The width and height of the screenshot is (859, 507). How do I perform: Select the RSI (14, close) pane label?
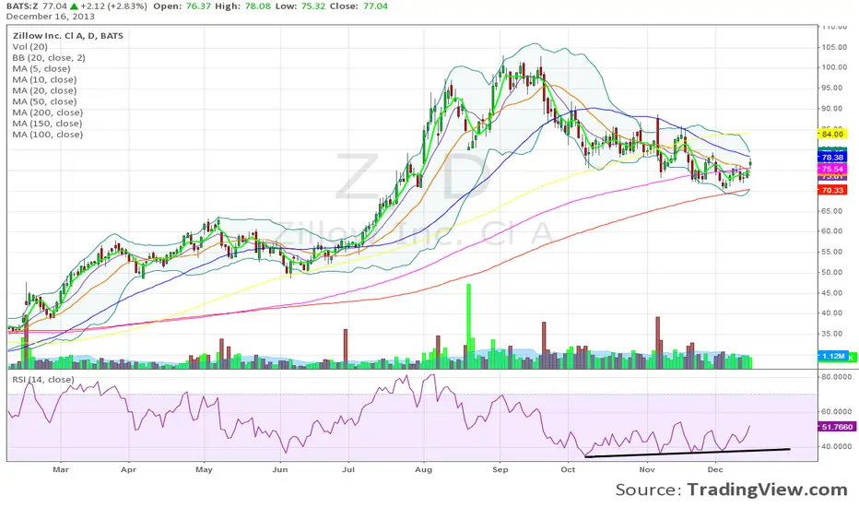pos(42,379)
